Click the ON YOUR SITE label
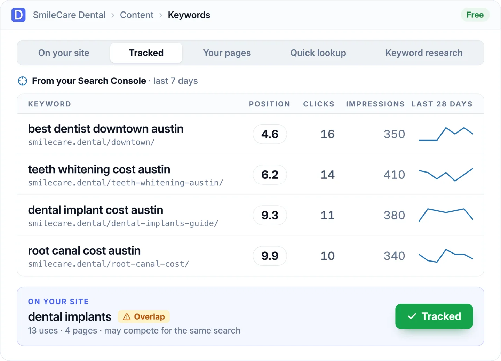This screenshot has height=361, width=501. tap(58, 302)
